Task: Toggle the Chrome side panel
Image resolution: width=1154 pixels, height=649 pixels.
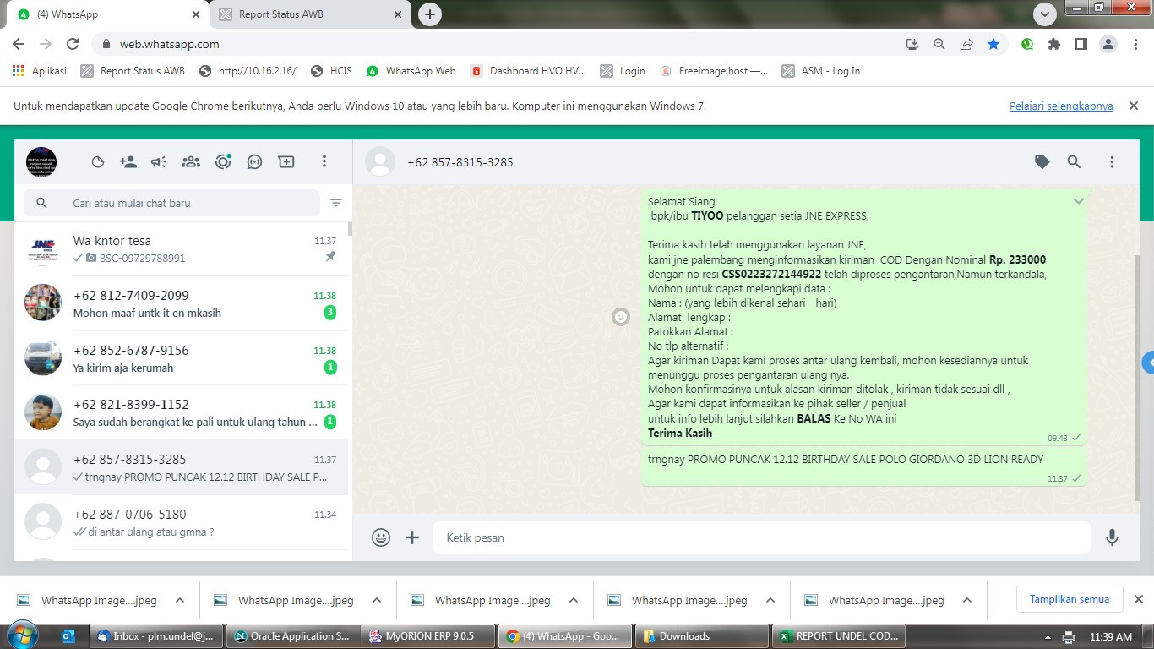Action: point(1081,44)
